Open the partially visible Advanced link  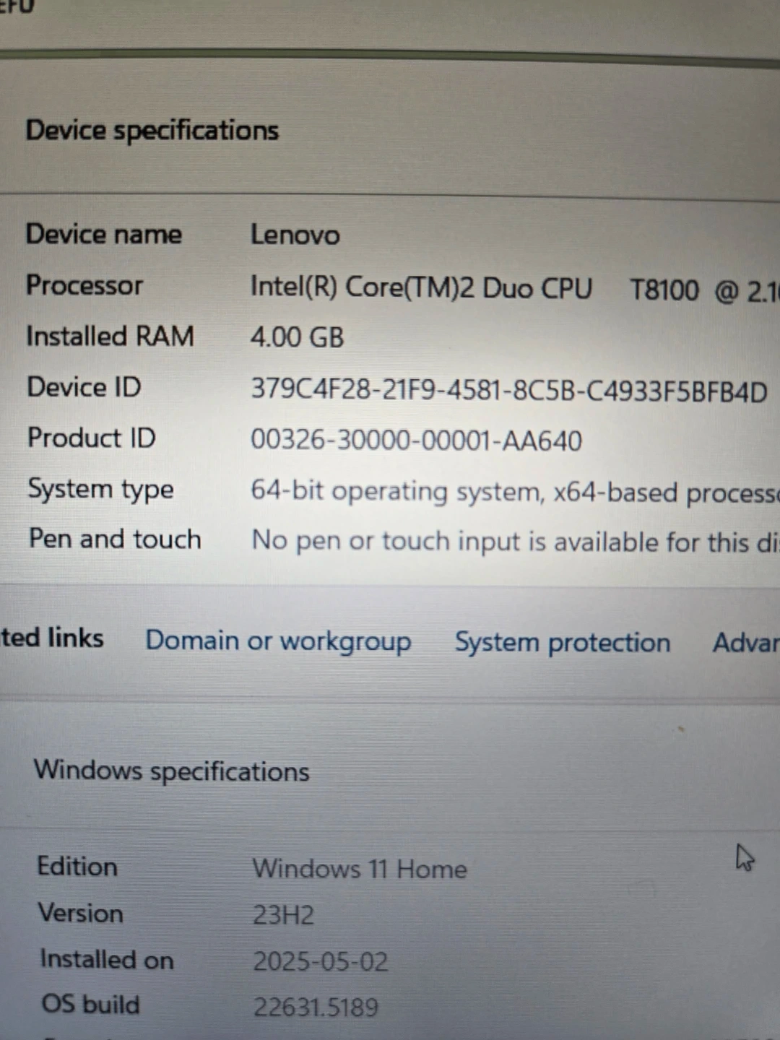(x=745, y=643)
